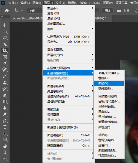Select the Clone Stamp tool
Image resolution: width=138 pixels, height=163 pixels.
pos(5,82)
